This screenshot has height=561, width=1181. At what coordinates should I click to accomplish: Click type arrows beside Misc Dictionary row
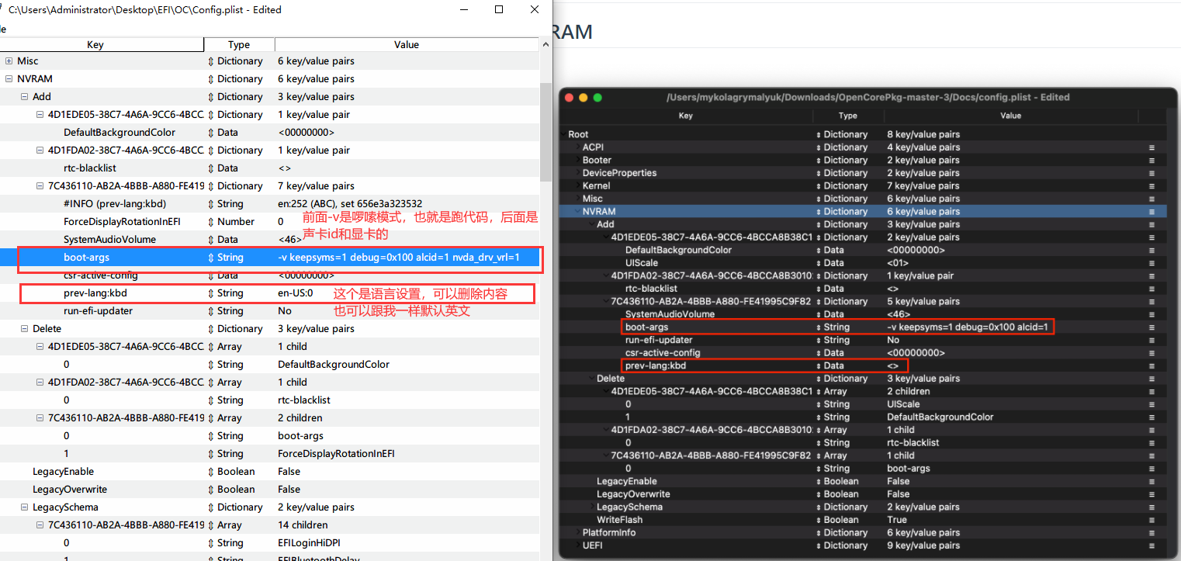pyautogui.click(x=210, y=61)
